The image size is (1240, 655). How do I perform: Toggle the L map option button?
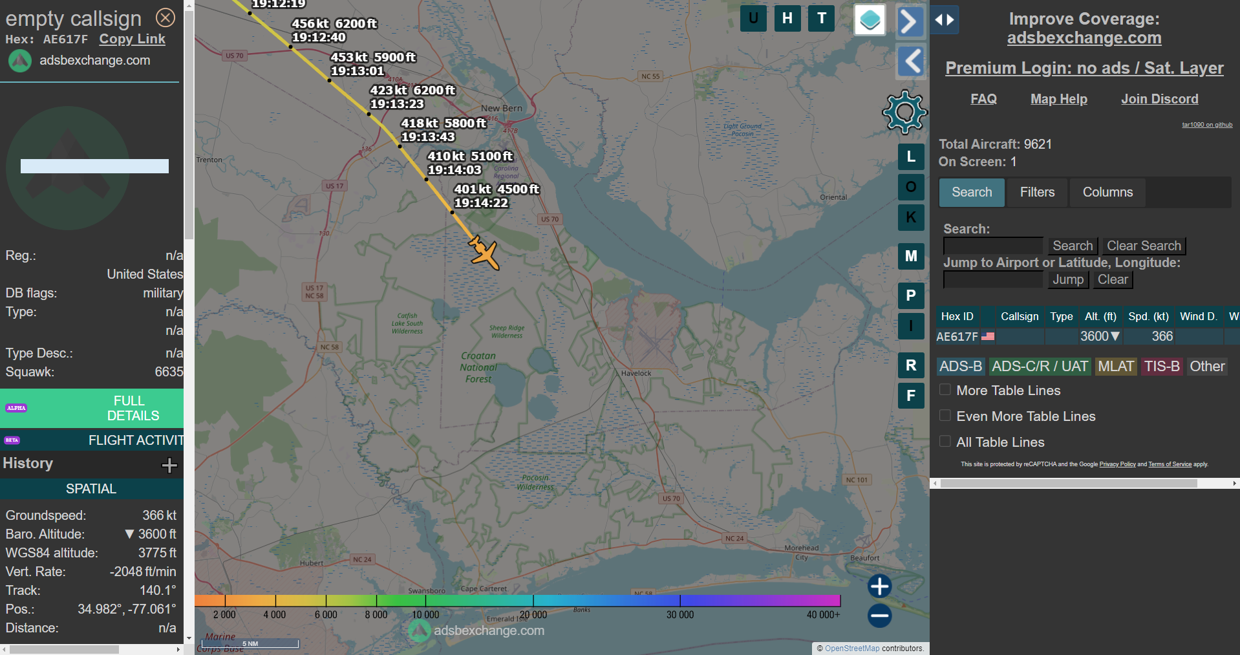[911, 156]
